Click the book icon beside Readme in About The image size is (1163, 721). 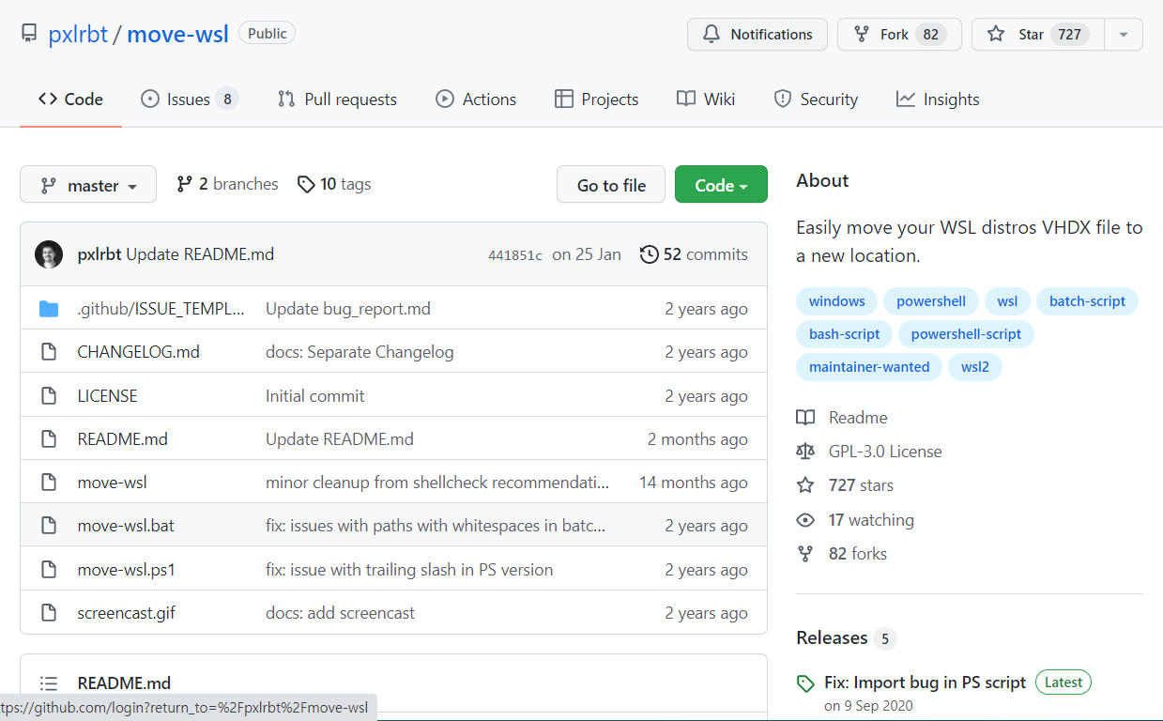point(805,418)
